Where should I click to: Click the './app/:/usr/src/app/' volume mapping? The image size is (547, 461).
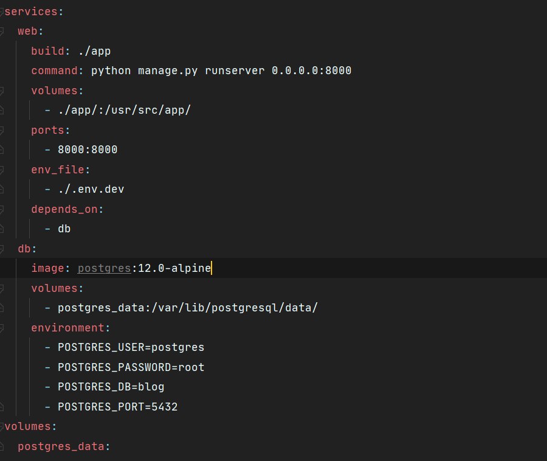tap(124, 110)
